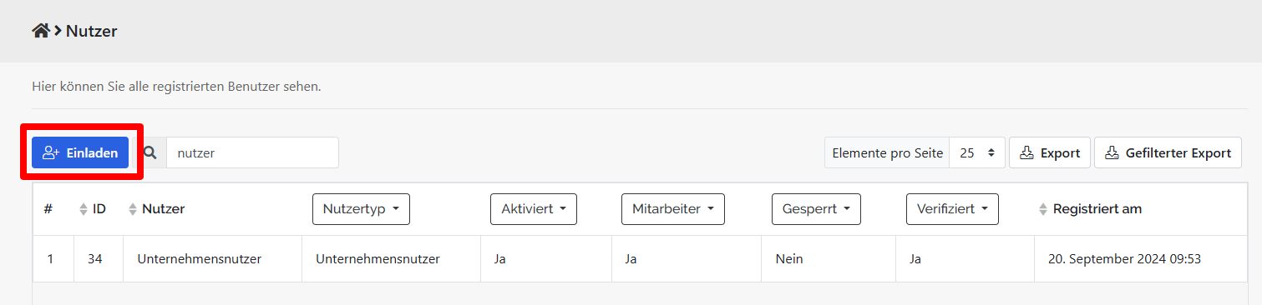Expand the Mitarbeiter filter dropdown

(673, 209)
